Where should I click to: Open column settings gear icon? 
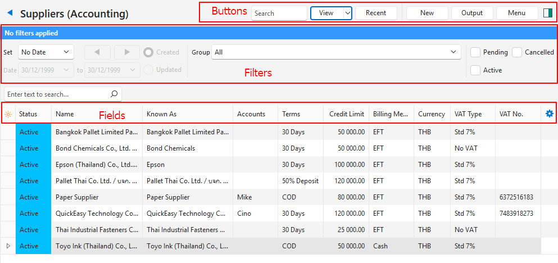pos(549,114)
